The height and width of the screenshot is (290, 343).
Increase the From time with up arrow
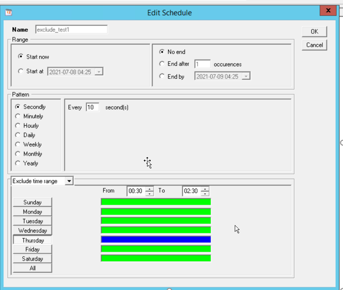click(x=150, y=189)
